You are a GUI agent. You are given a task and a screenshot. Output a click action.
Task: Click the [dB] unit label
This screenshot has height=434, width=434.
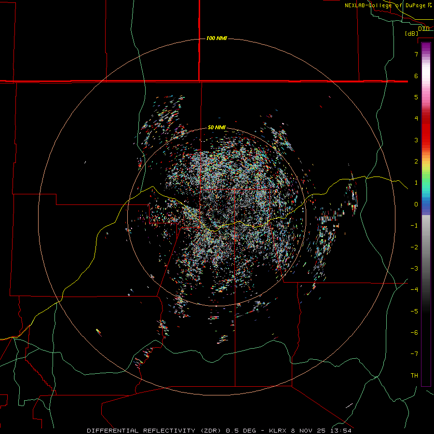coord(412,33)
